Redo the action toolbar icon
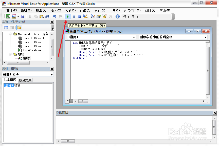Viewport: 219px width, 146px height. pos(60,16)
